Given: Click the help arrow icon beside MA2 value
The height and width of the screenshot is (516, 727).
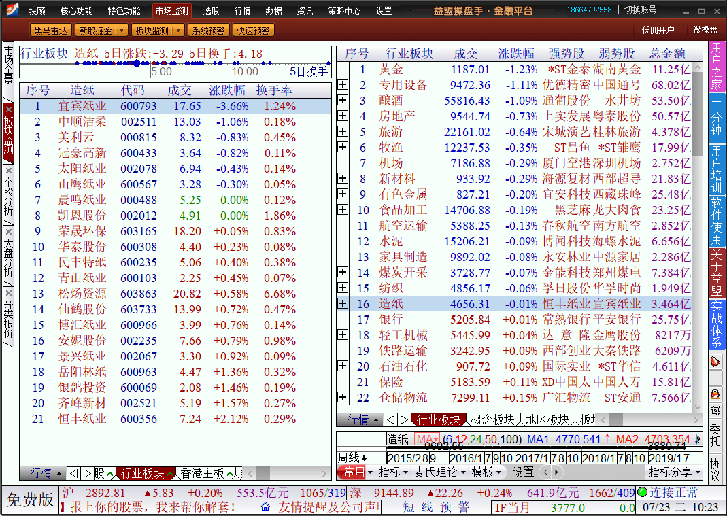Looking at the screenshot, I should click(698, 439).
